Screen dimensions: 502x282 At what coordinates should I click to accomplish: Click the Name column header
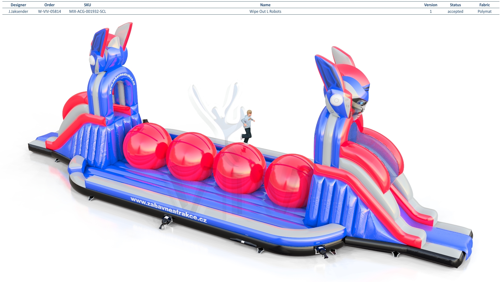pos(265,5)
